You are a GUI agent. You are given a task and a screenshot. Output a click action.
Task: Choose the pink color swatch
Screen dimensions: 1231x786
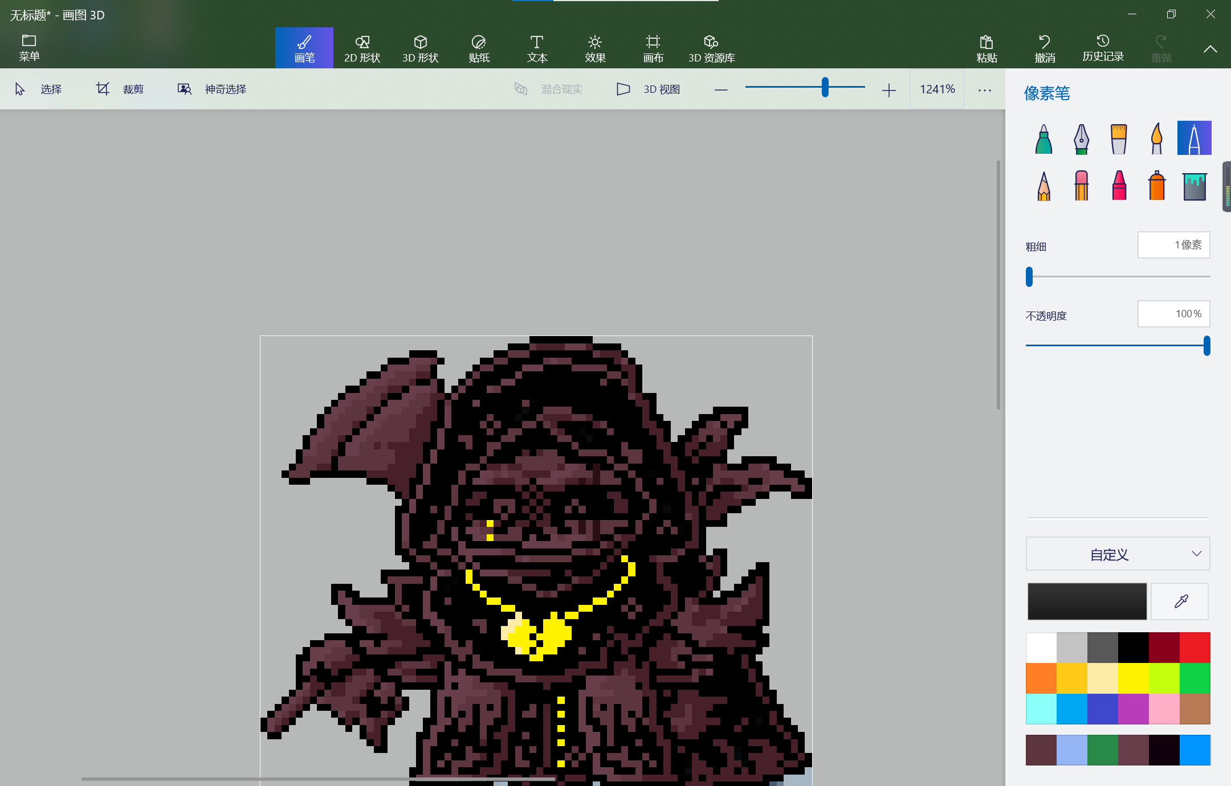pos(1164,709)
